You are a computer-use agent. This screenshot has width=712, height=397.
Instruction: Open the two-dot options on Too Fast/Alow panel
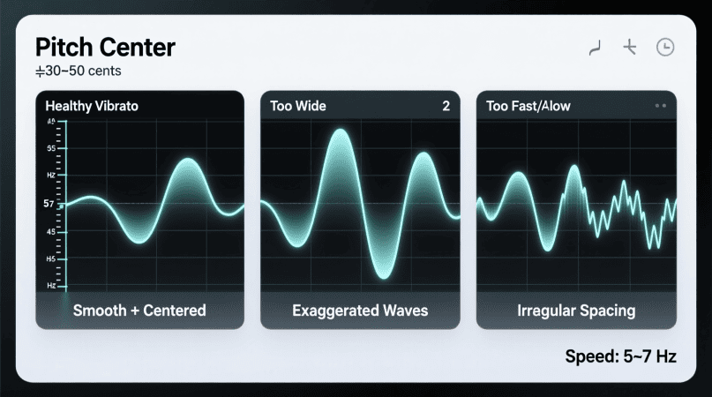pos(660,106)
